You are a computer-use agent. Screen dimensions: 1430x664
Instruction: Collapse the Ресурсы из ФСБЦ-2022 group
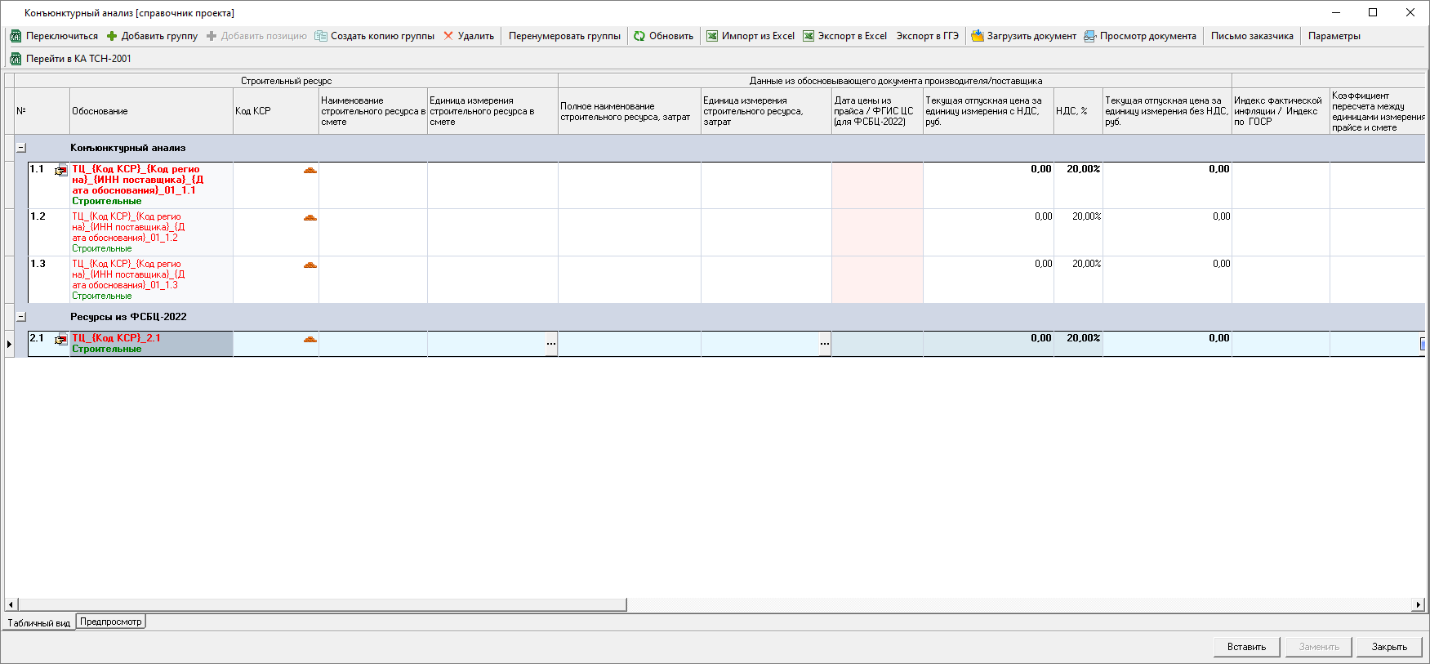click(x=21, y=317)
